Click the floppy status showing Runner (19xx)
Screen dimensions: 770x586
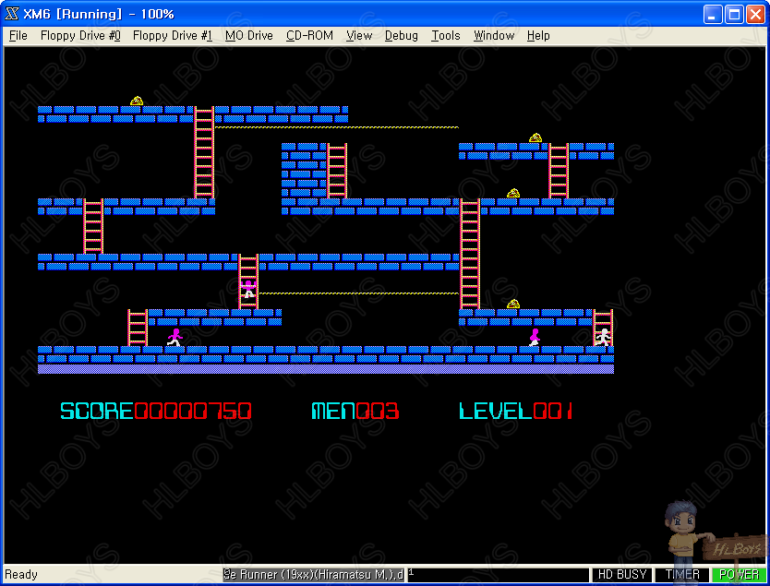pos(313,574)
